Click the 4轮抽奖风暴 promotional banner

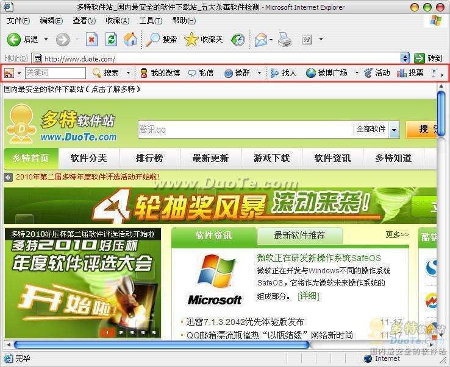coord(220,206)
